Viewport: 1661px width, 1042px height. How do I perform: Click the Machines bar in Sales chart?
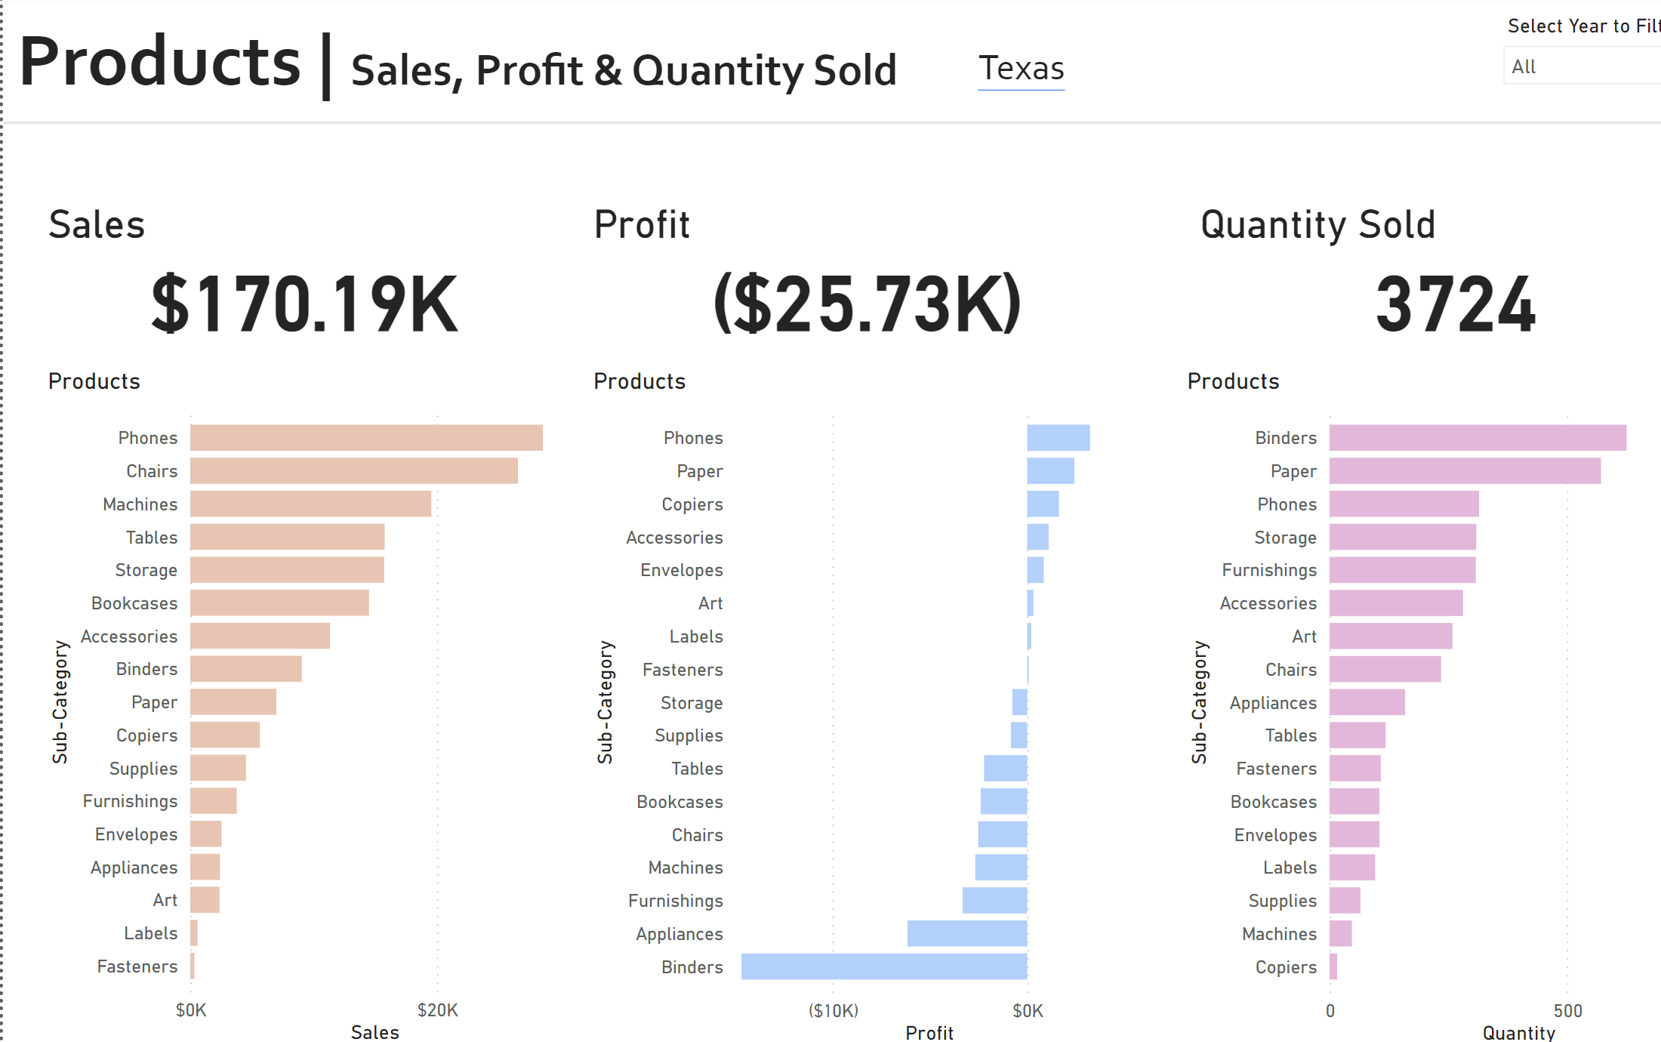pyautogui.click(x=310, y=504)
